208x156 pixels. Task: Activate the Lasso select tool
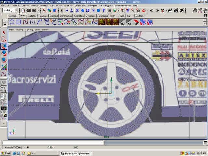pyautogui.click(x=4, y=40)
